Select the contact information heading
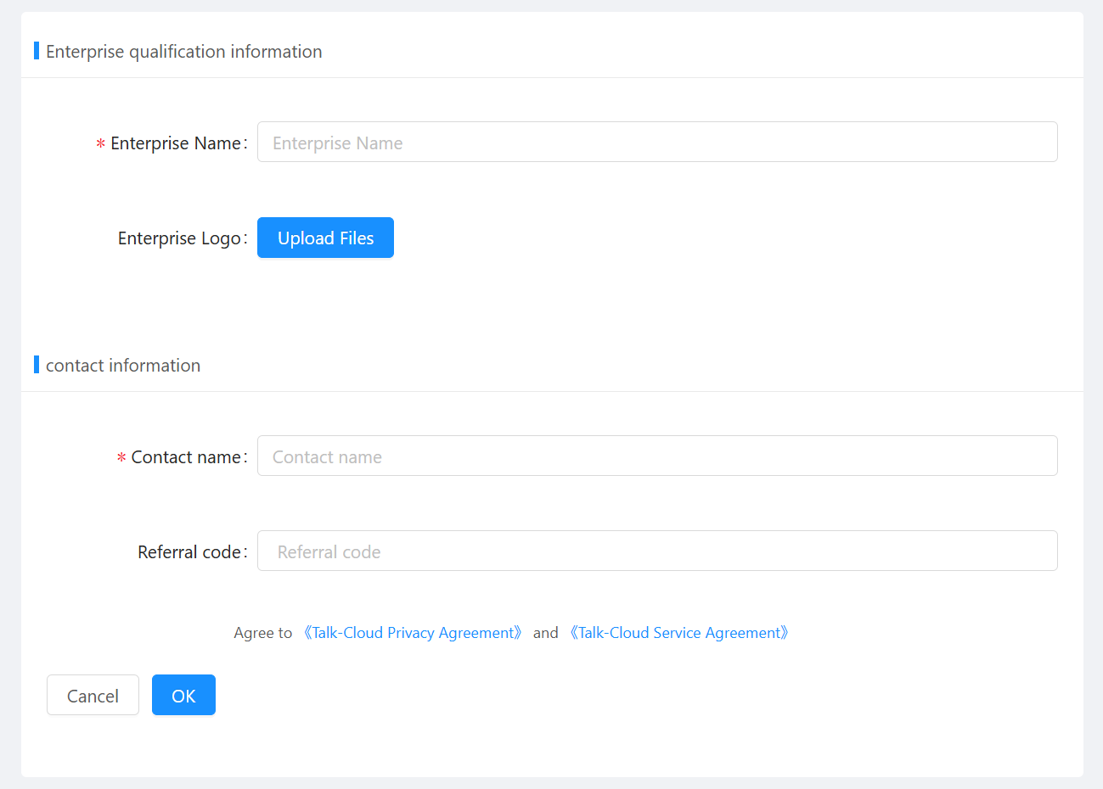The height and width of the screenshot is (789, 1103). [x=123, y=366]
